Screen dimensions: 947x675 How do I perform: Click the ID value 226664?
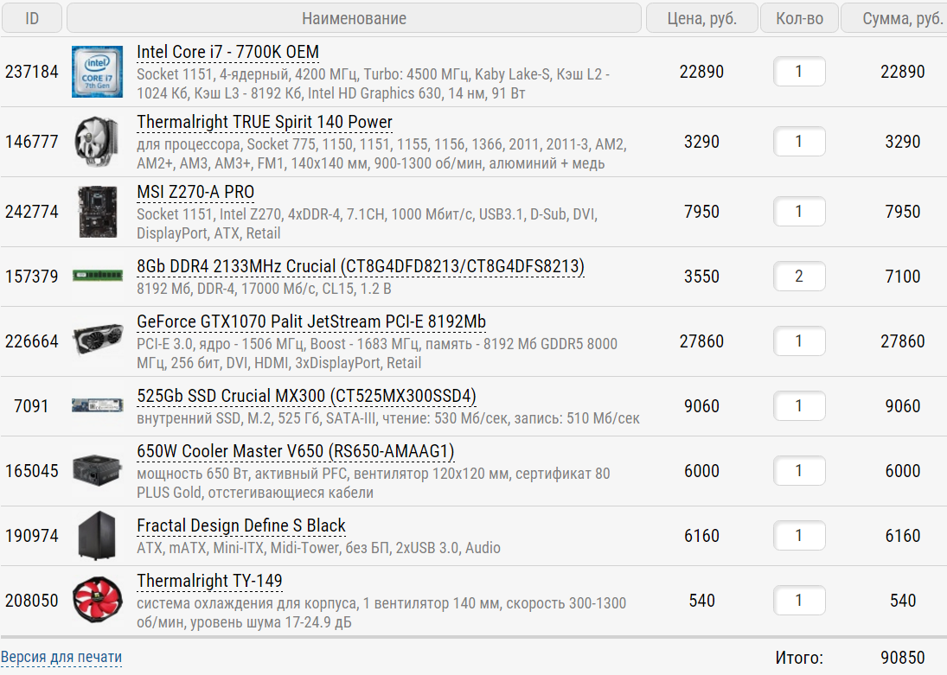(x=32, y=341)
